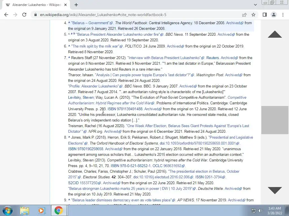Click the browser forward arrow
This screenshot has height=216, width=289.
point(15,15)
